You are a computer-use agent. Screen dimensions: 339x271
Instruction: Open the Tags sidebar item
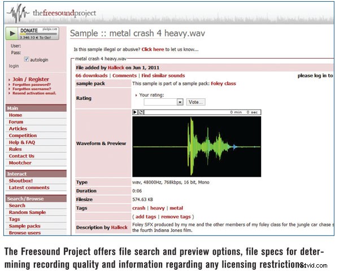pyautogui.click(x=14, y=219)
